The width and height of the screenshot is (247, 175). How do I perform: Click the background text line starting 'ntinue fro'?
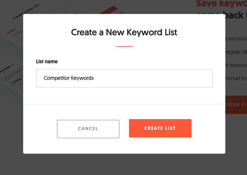point(236,79)
